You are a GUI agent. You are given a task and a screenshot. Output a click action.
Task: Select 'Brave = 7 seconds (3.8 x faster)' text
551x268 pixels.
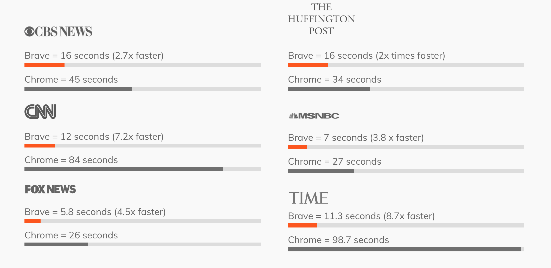tap(356, 138)
